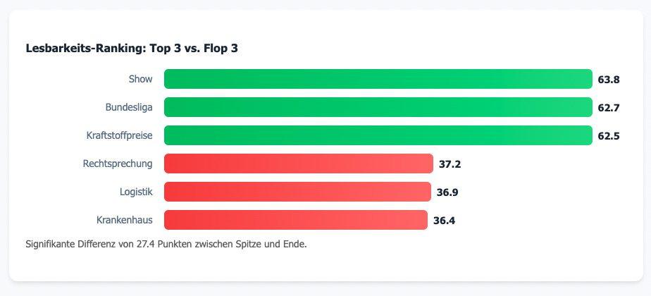Select the Logistik label text

136,192
